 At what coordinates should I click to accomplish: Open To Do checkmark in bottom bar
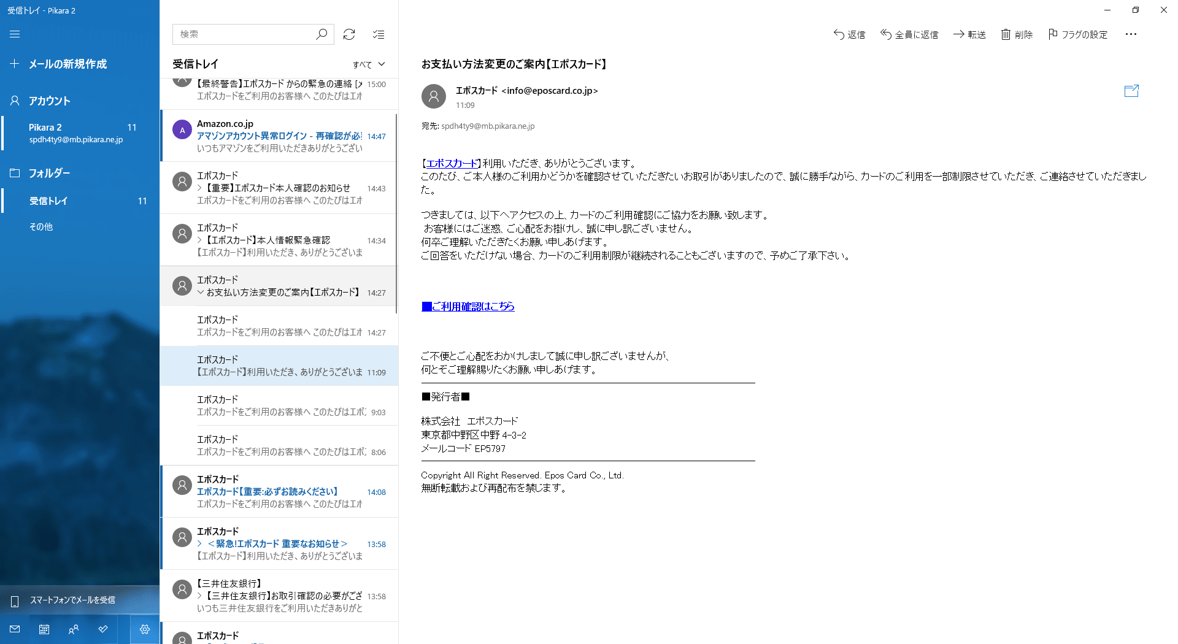pyautogui.click(x=103, y=629)
